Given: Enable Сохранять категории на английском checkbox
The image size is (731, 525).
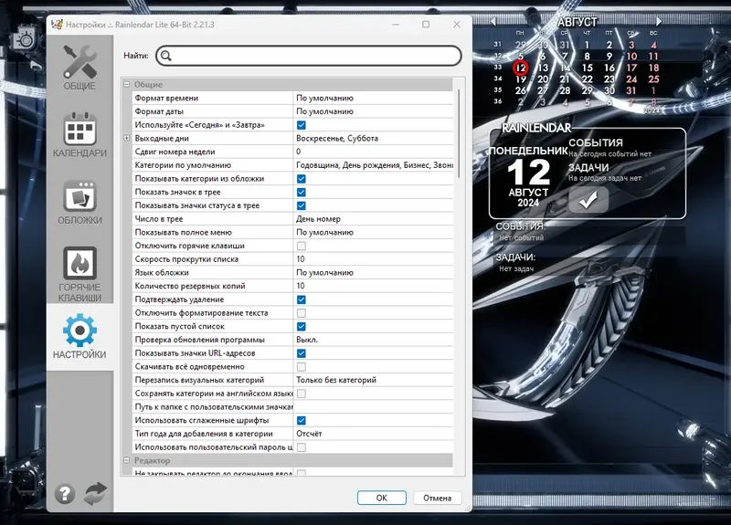Looking at the screenshot, I should [x=302, y=394].
